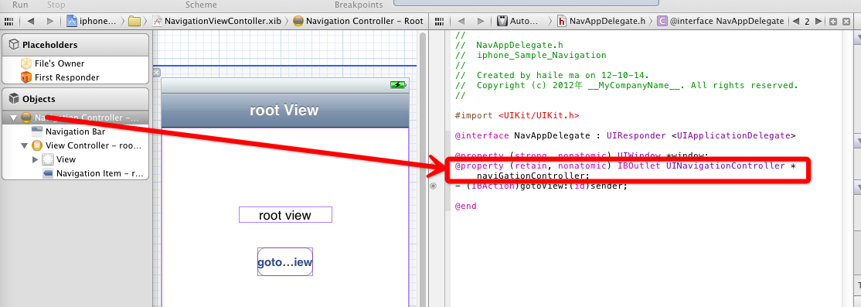Click the @end keyword in code

pos(465,206)
